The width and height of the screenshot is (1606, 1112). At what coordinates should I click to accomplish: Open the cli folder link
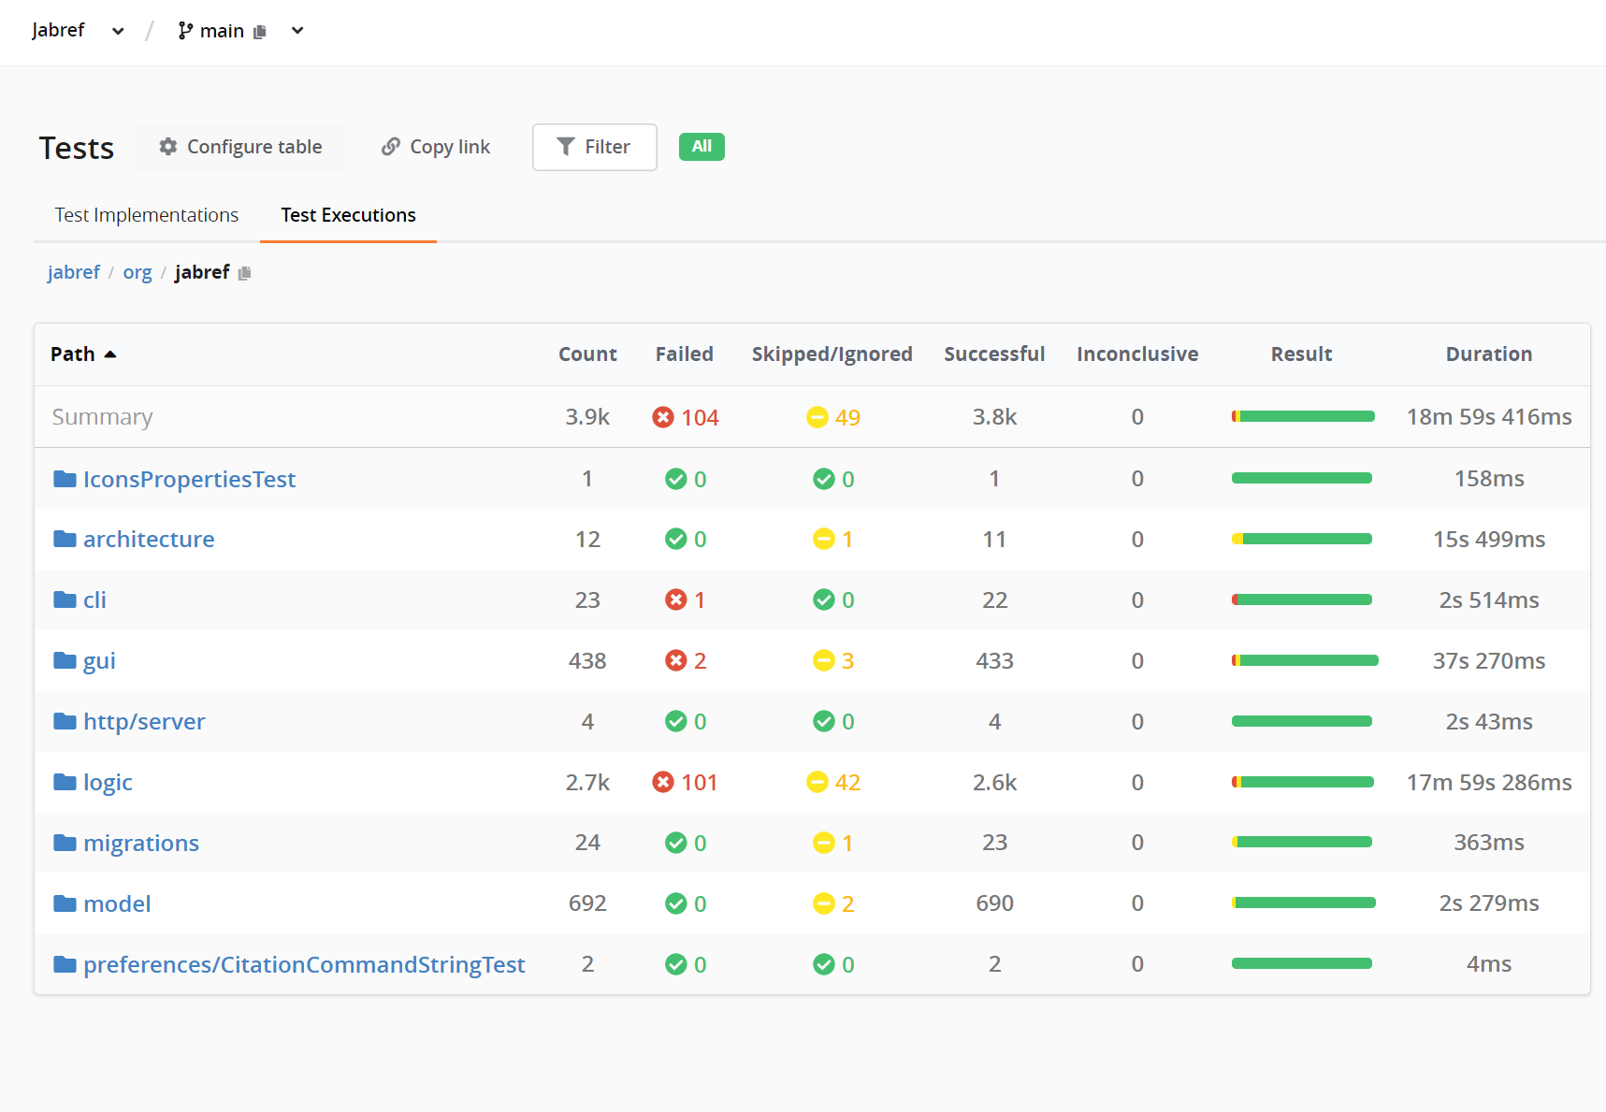coord(94,600)
